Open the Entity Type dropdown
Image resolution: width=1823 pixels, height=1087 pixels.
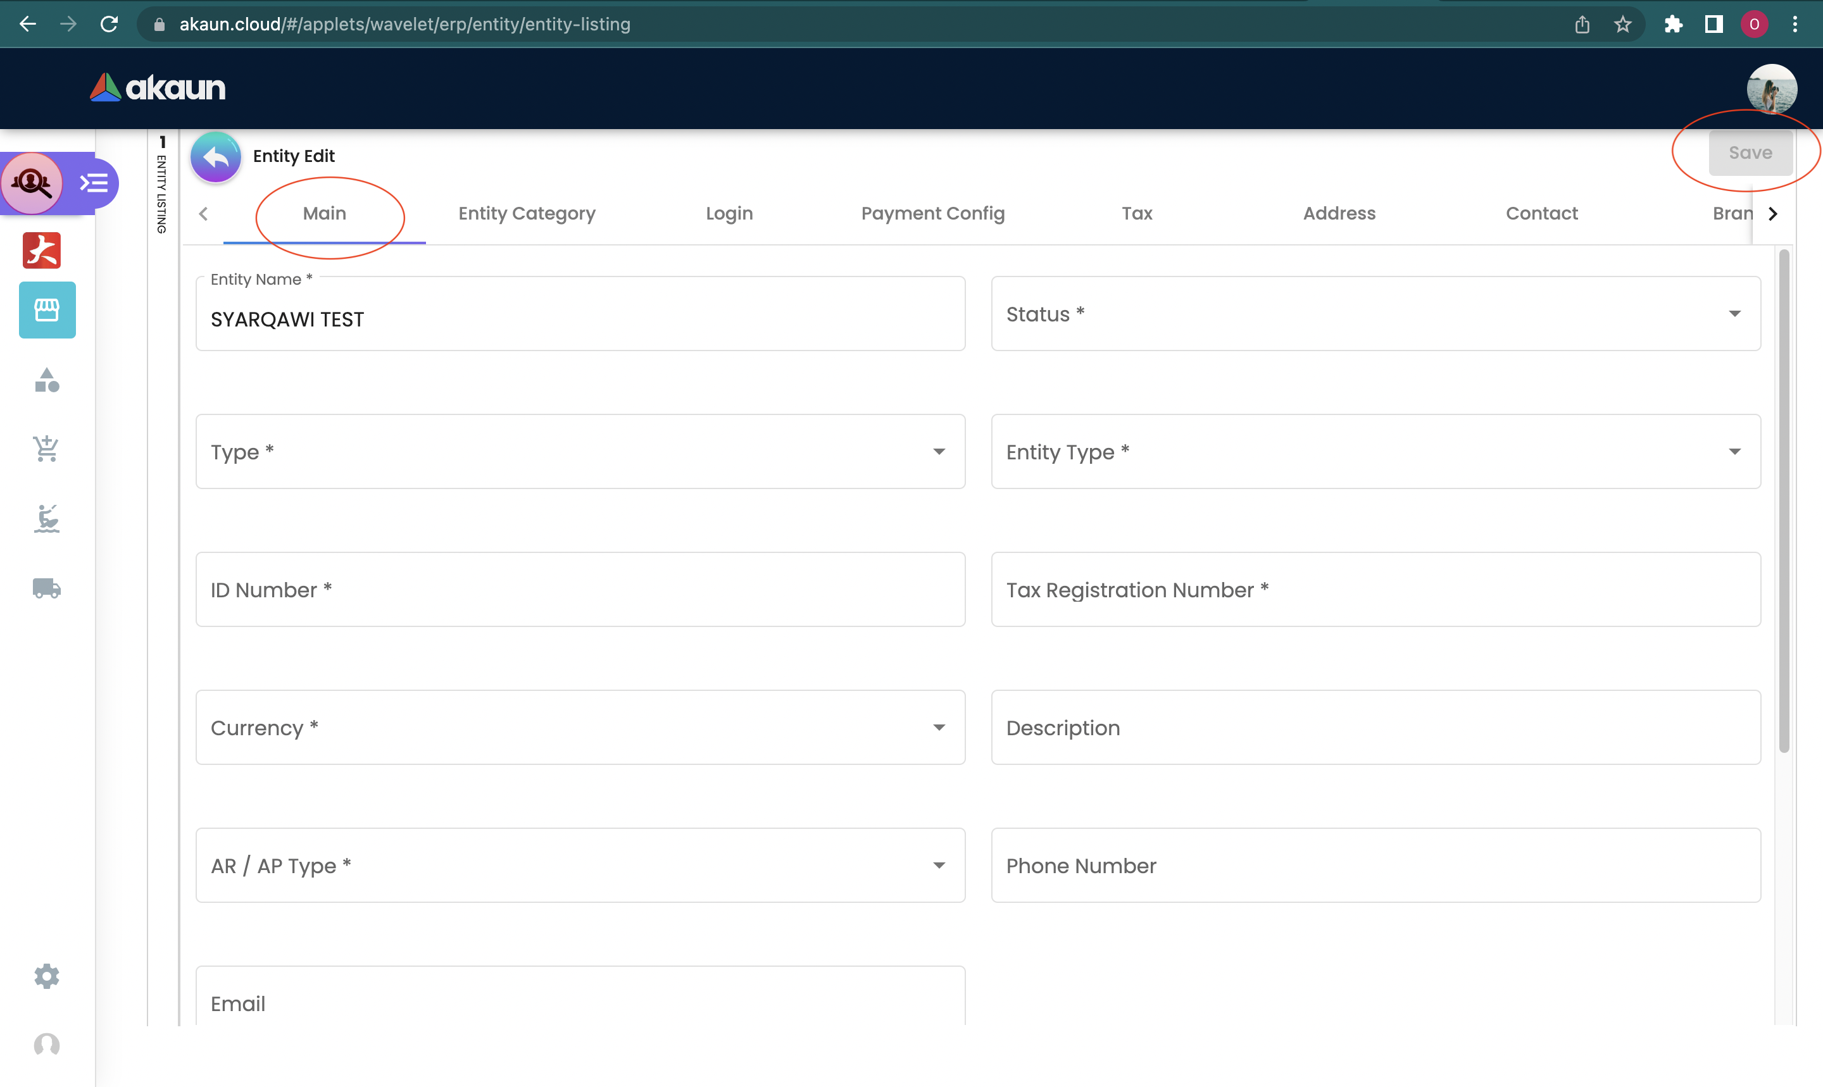pos(1375,451)
